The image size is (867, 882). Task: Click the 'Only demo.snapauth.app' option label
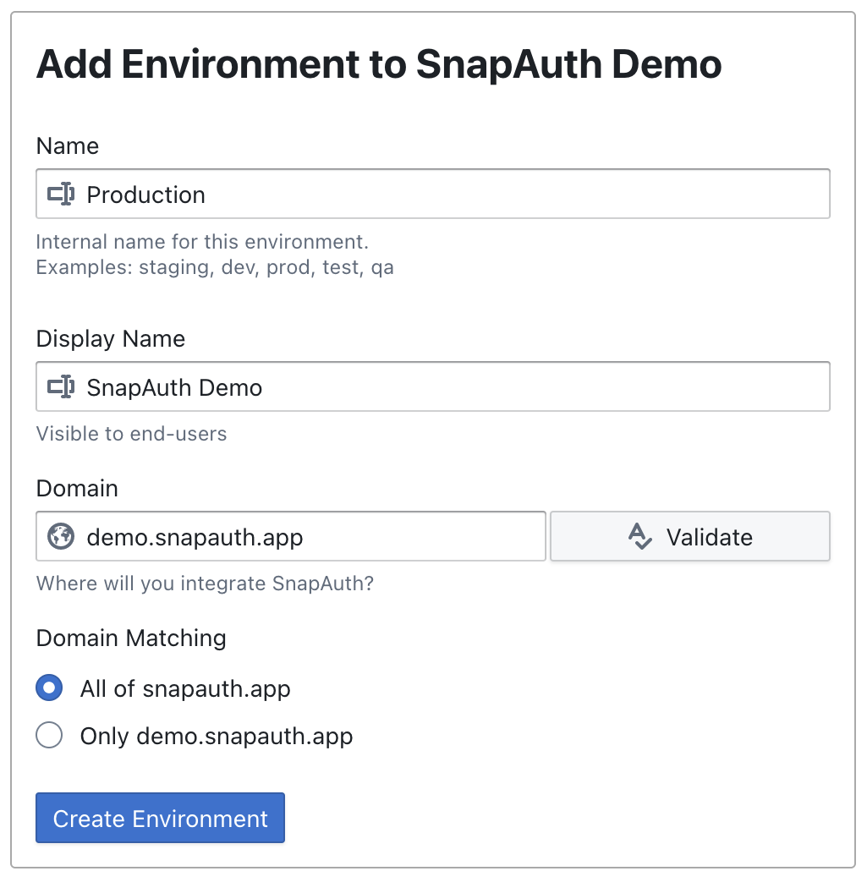click(x=217, y=736)
